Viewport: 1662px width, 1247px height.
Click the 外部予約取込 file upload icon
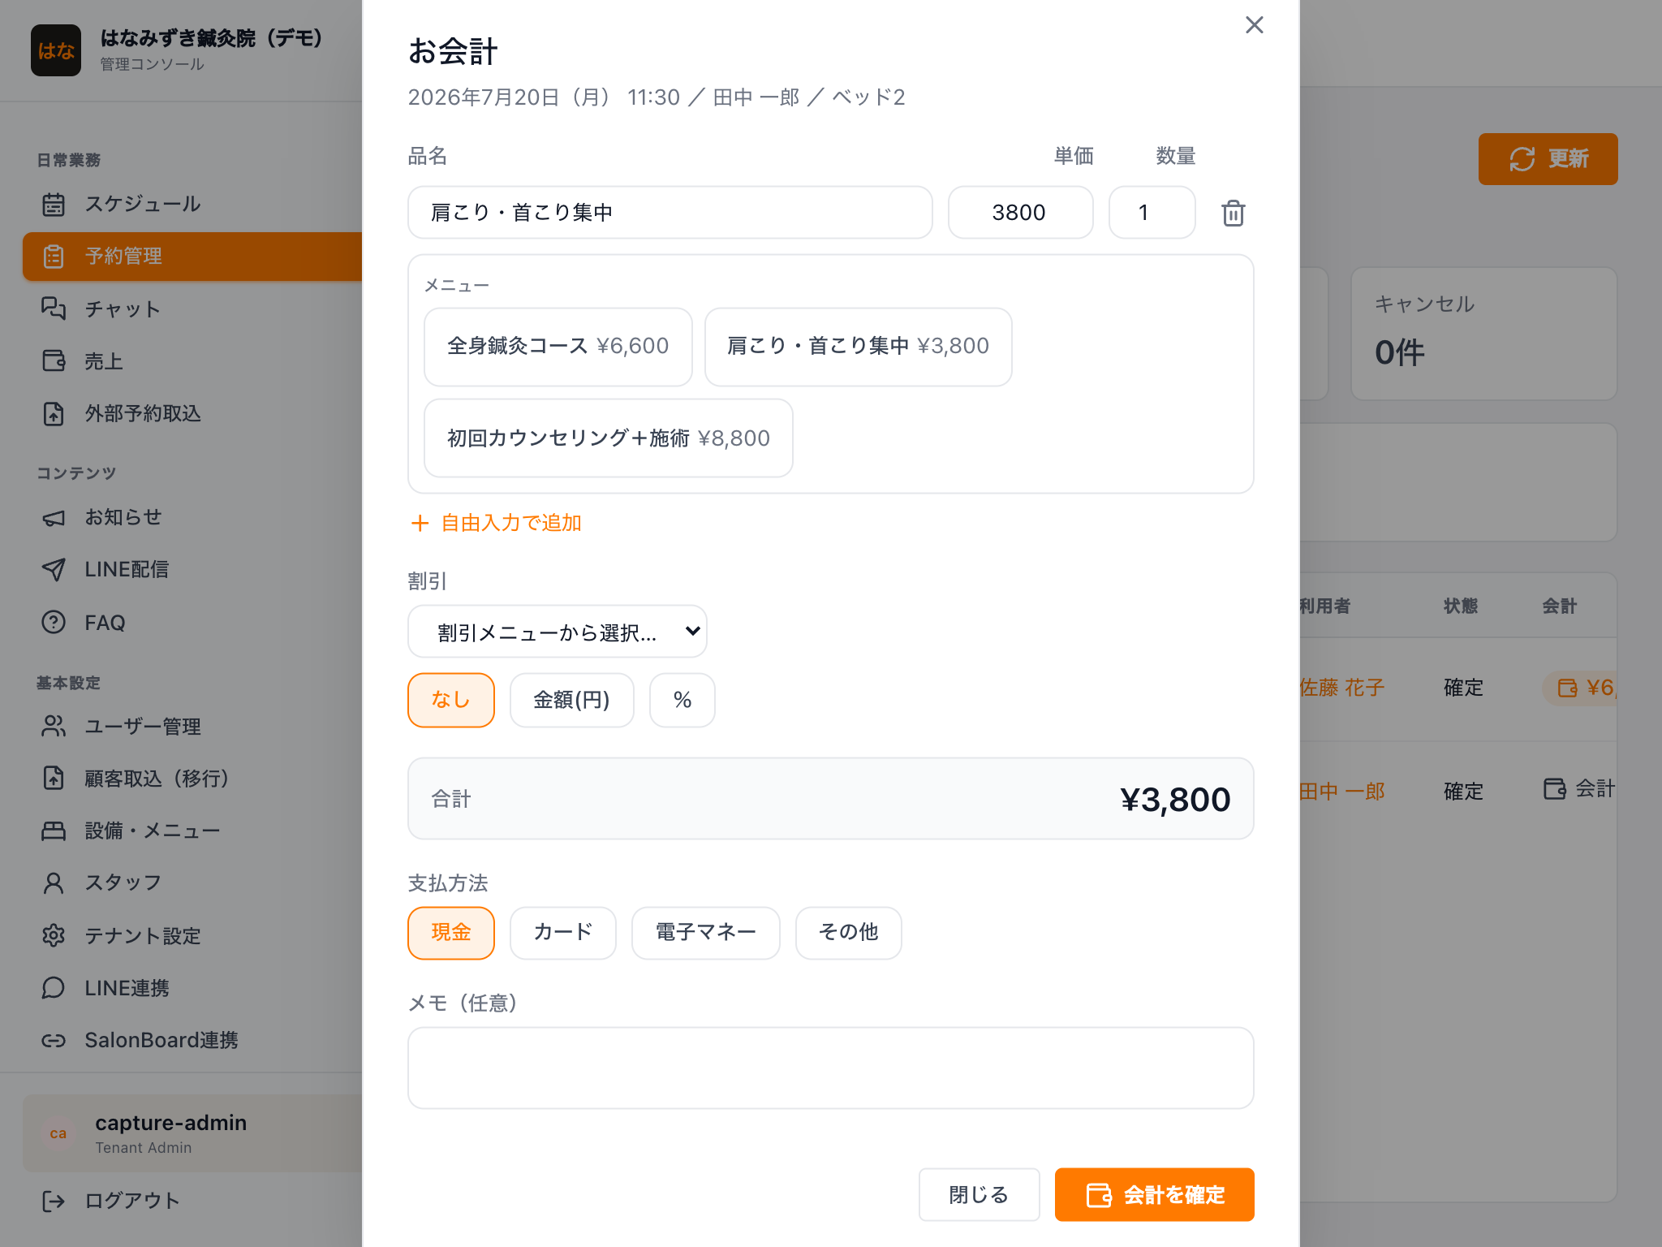[54, 413]
